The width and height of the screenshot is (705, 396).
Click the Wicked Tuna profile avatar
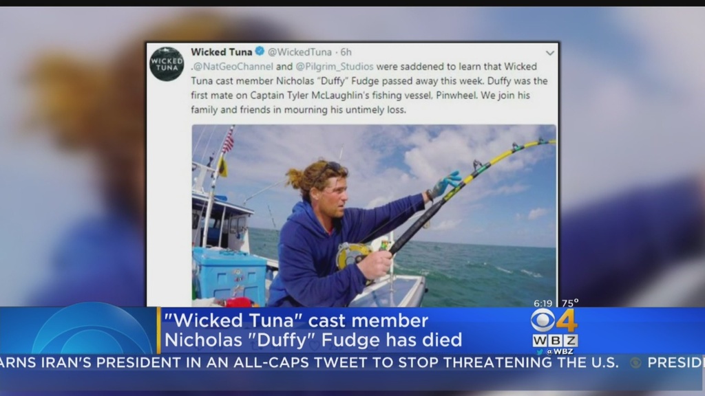167,64
